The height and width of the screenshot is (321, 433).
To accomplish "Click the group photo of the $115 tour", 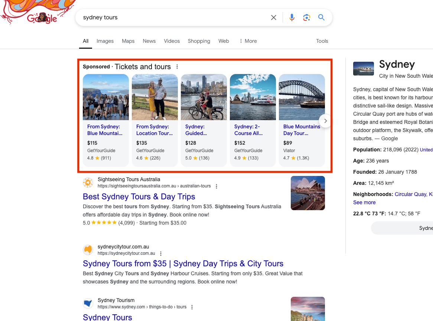I will pyautogui.click(x=106, y=97).
